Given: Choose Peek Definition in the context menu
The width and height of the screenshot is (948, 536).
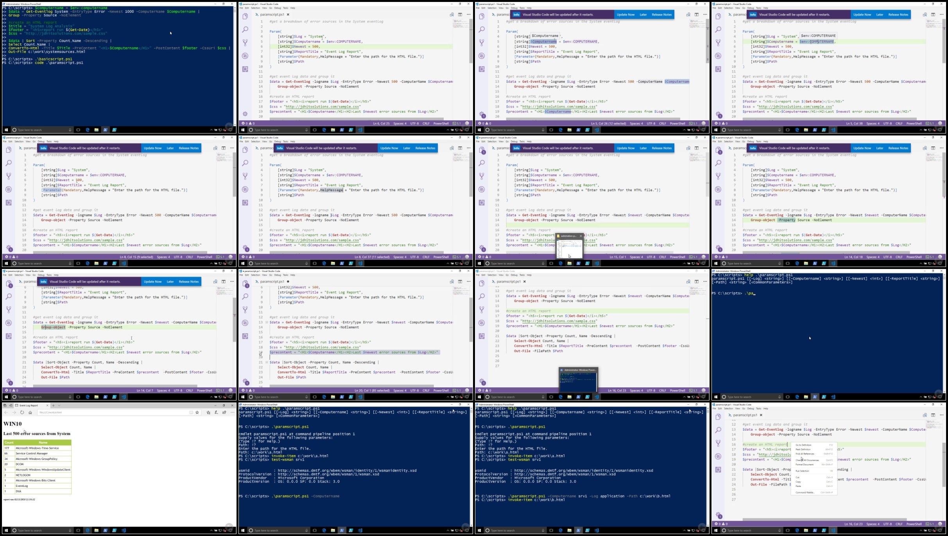Looking at the screenshot, I should pyautogui.click(x=814, y=449).
